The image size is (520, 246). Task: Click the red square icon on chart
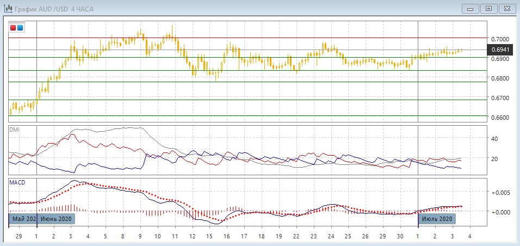13,27
